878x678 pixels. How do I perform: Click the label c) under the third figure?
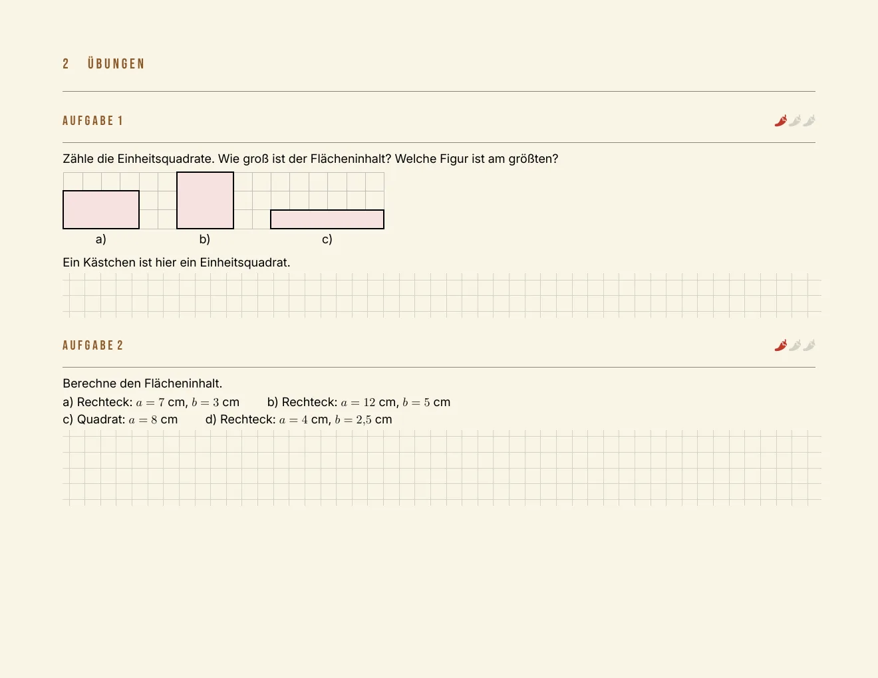(x=327, y=239)
